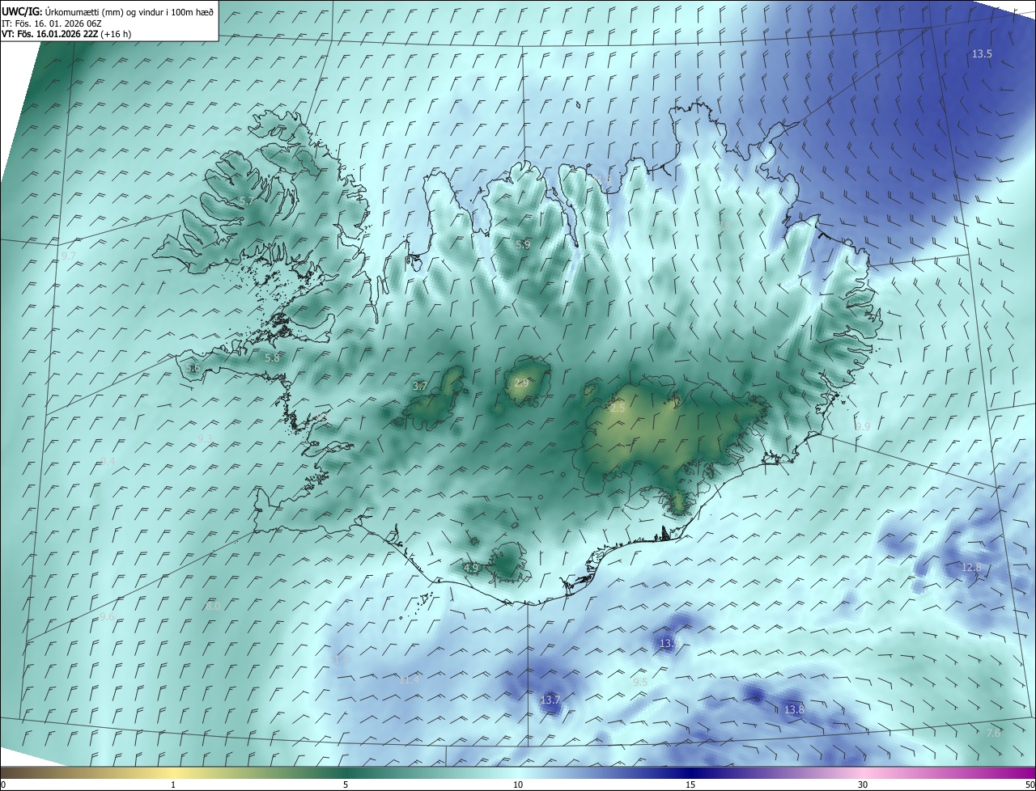Screen dimensions: 1036x791
Task: Click the 13.7 value label
Action: click(x=550, y=700)
